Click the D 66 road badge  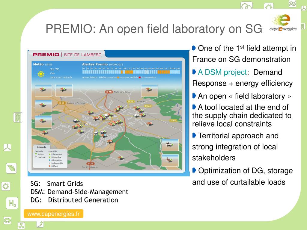pos(173,121)
